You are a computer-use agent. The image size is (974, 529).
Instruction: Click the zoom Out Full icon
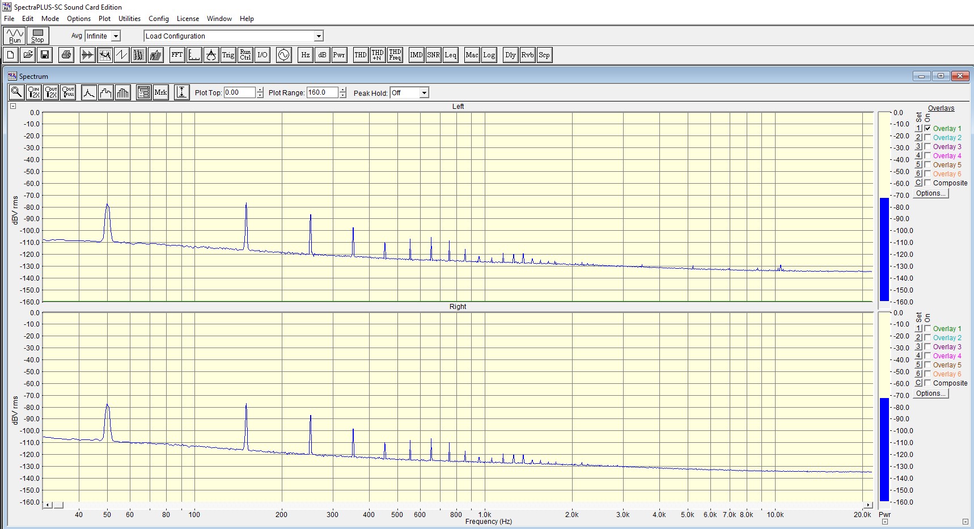(68, 92)
